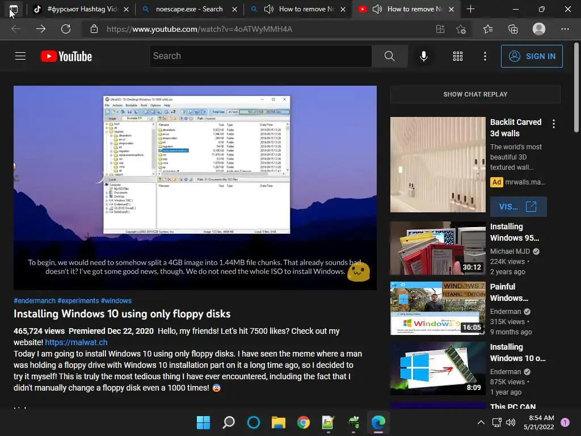Open Painful Windows video thumbnail
This screenshot has width=581, height=436.
(x=438, y=308)
